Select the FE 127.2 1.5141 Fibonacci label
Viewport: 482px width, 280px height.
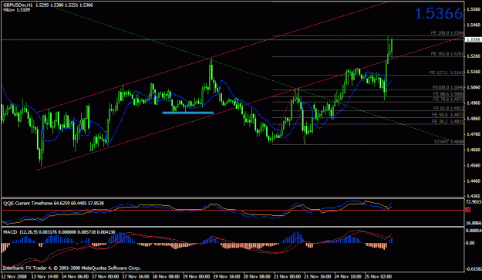[x=447, y=73]
